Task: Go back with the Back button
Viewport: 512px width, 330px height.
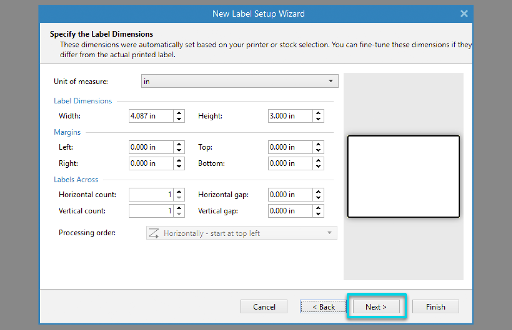Action: (x=323, y=307)
